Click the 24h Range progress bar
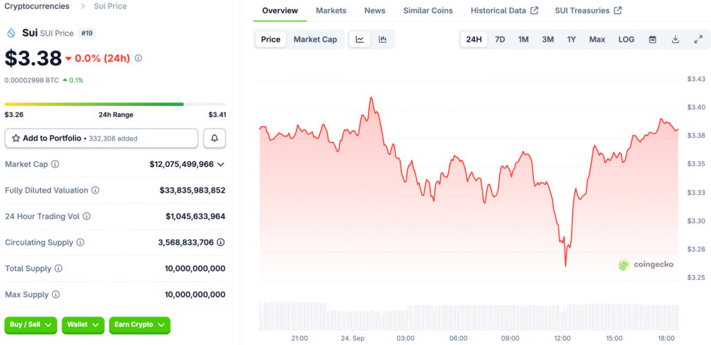The width and height of the screenshot is (711, 345). tap(115, 105)
